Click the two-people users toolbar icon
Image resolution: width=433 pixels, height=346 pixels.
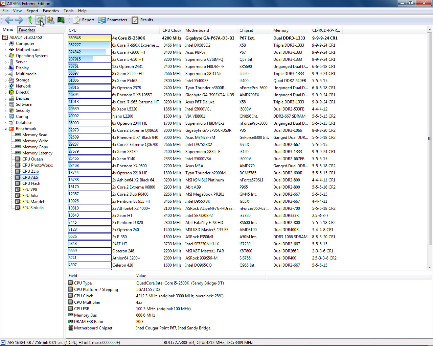click(x=50, y=20)
